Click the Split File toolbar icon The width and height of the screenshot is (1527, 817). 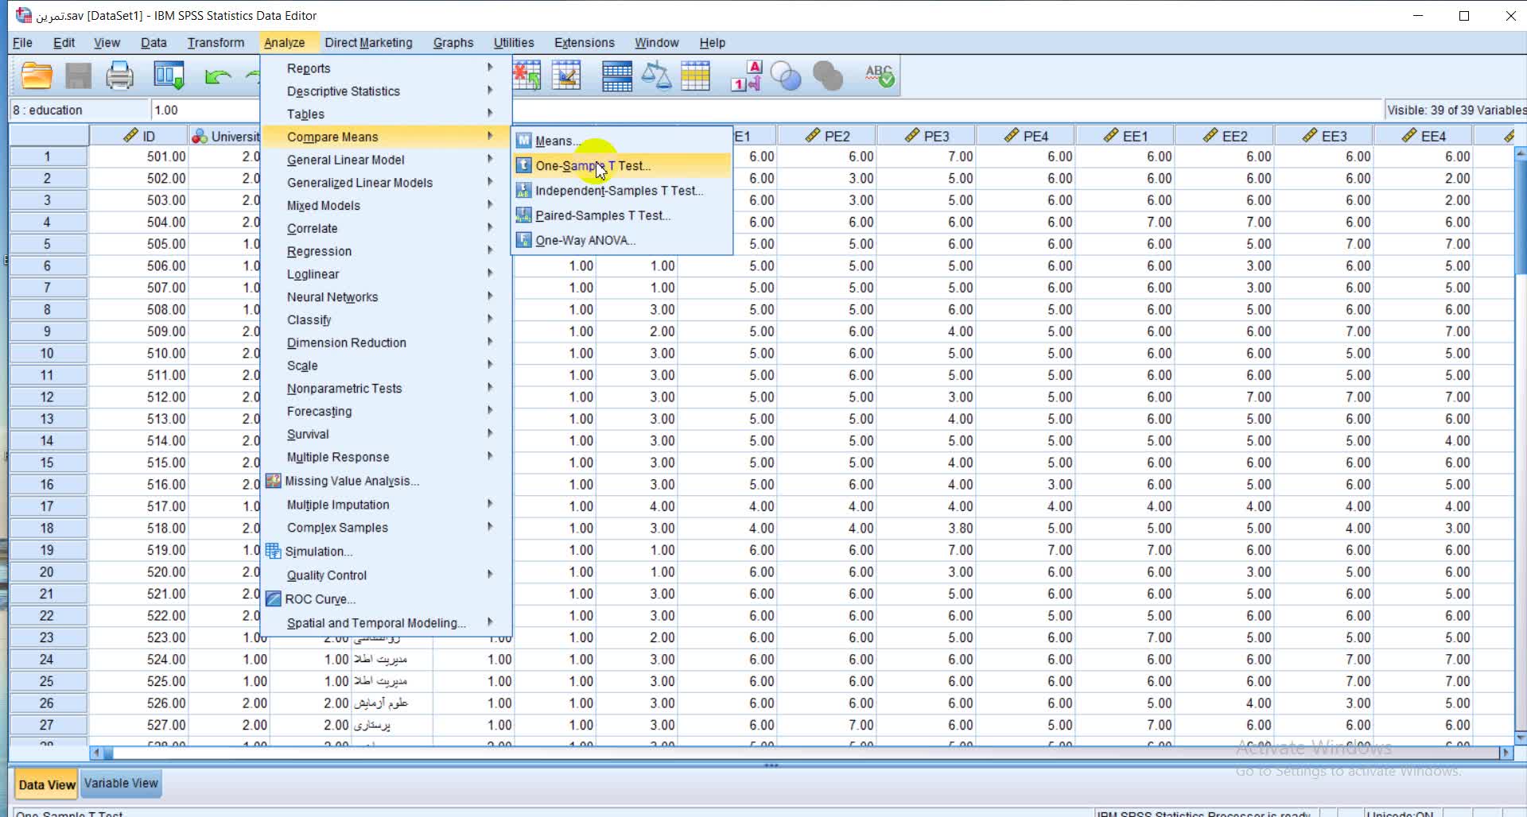tap(616, 76)
